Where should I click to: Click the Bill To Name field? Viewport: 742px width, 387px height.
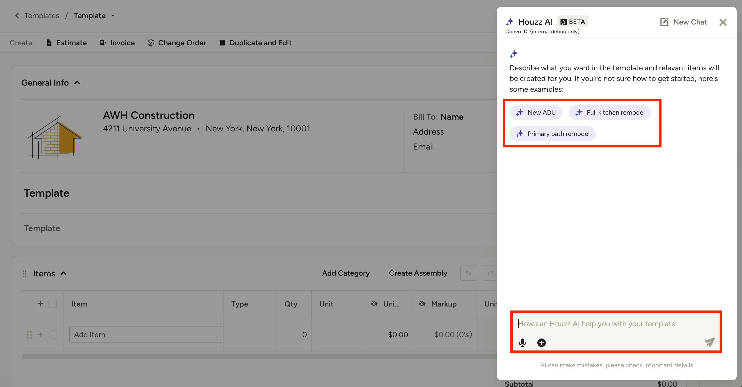pyautogui.click(x=452, y=117)
